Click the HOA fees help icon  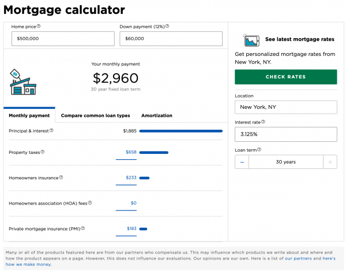pyautogui.click(x=89, y=203)
